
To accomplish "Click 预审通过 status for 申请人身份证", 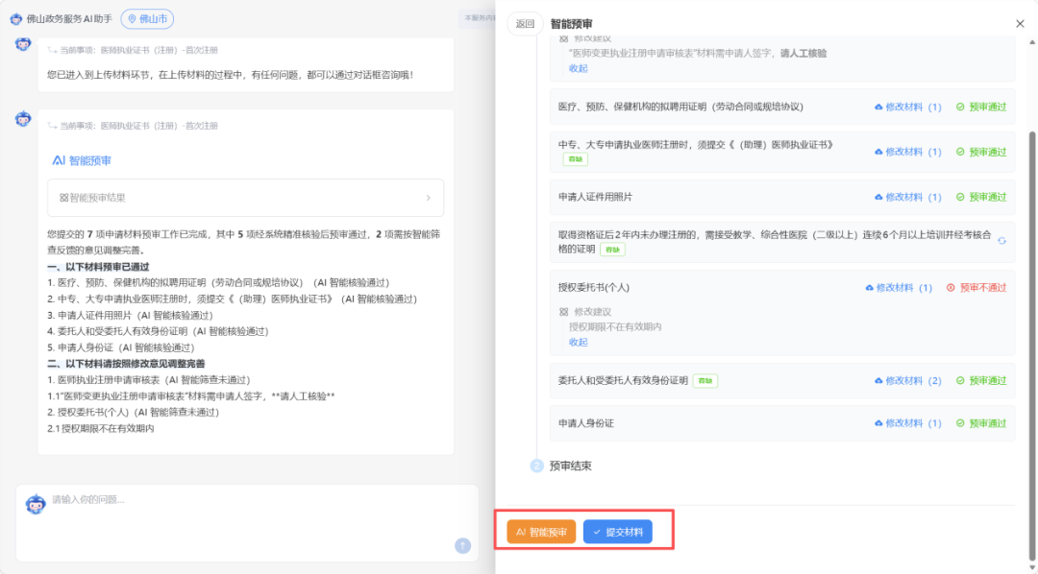I will tap(981, 423).
